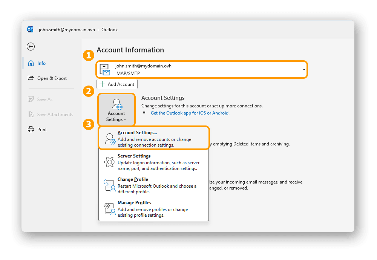377x260 pixels.
Task: Select Save As in the sidebar
Action: [x=45, y=99]
